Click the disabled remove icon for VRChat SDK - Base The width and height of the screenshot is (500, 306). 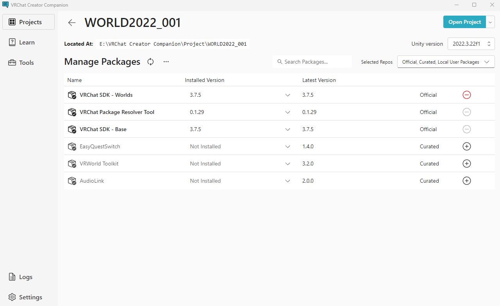click(466, 129)
